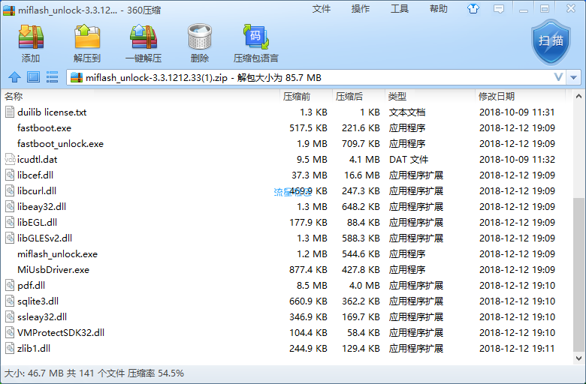The width and height of the screenshot is (586, 384).
Task: Click the 压缩包语言 archive language icon
Action: (x=256, y=37)
